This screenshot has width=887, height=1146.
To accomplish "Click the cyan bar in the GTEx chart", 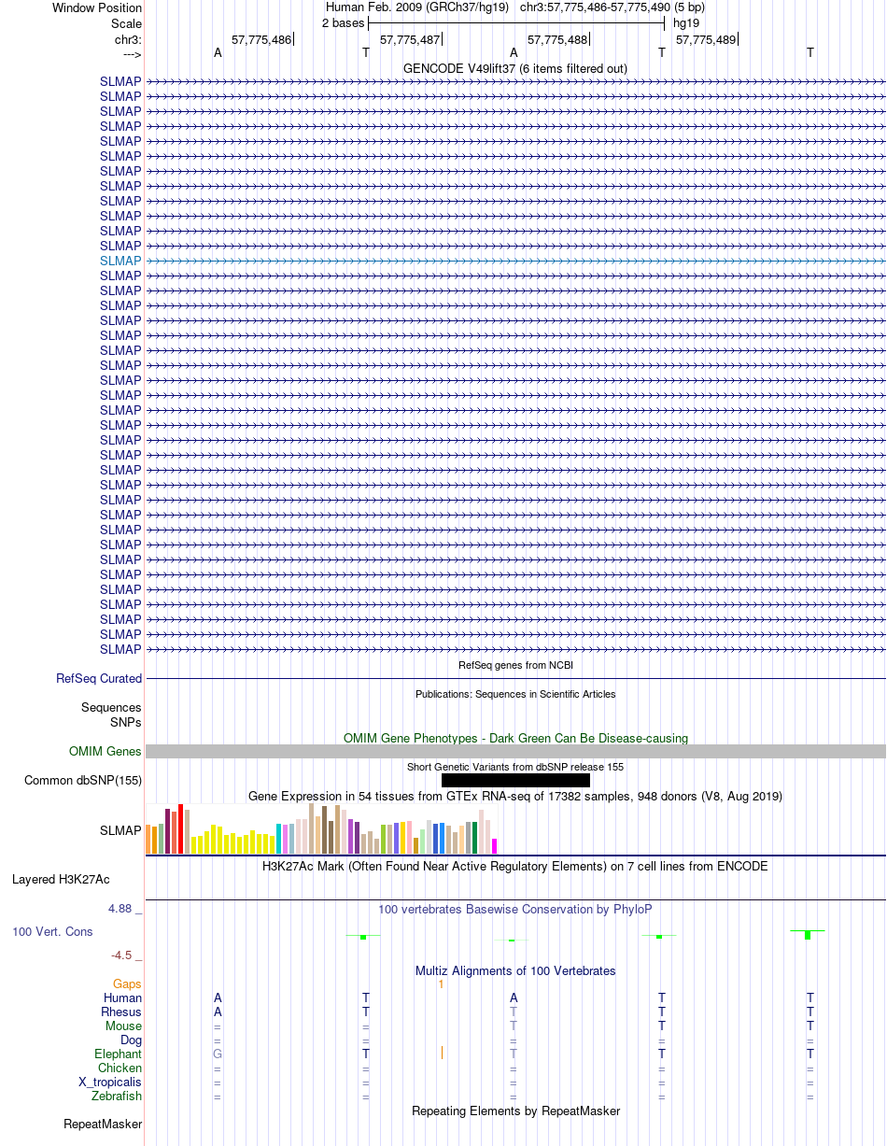I will [x=279, y=839].
